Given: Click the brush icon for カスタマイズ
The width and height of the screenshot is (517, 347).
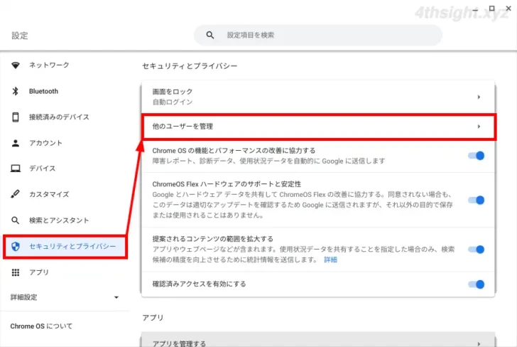Looking at the screenshot, I should (x=15, y=194).
